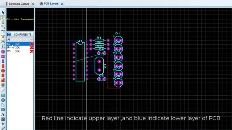232x130 pixels.
Task: Select the 2D Graphics Box tool
Action: tap(3, 95)
